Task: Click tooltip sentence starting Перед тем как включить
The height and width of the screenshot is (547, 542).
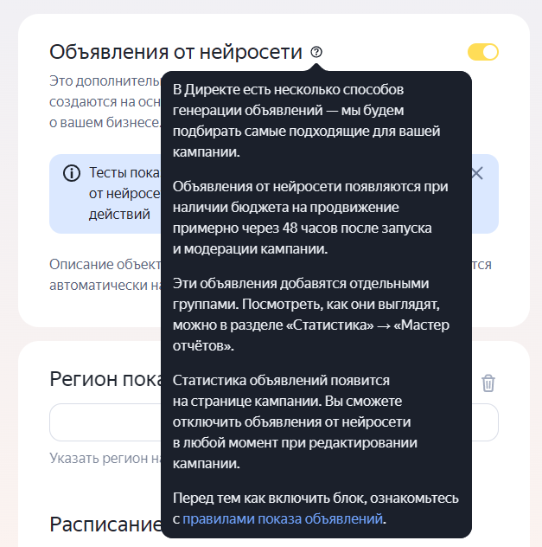Action: pyautogui.click(x=316, y=499)
